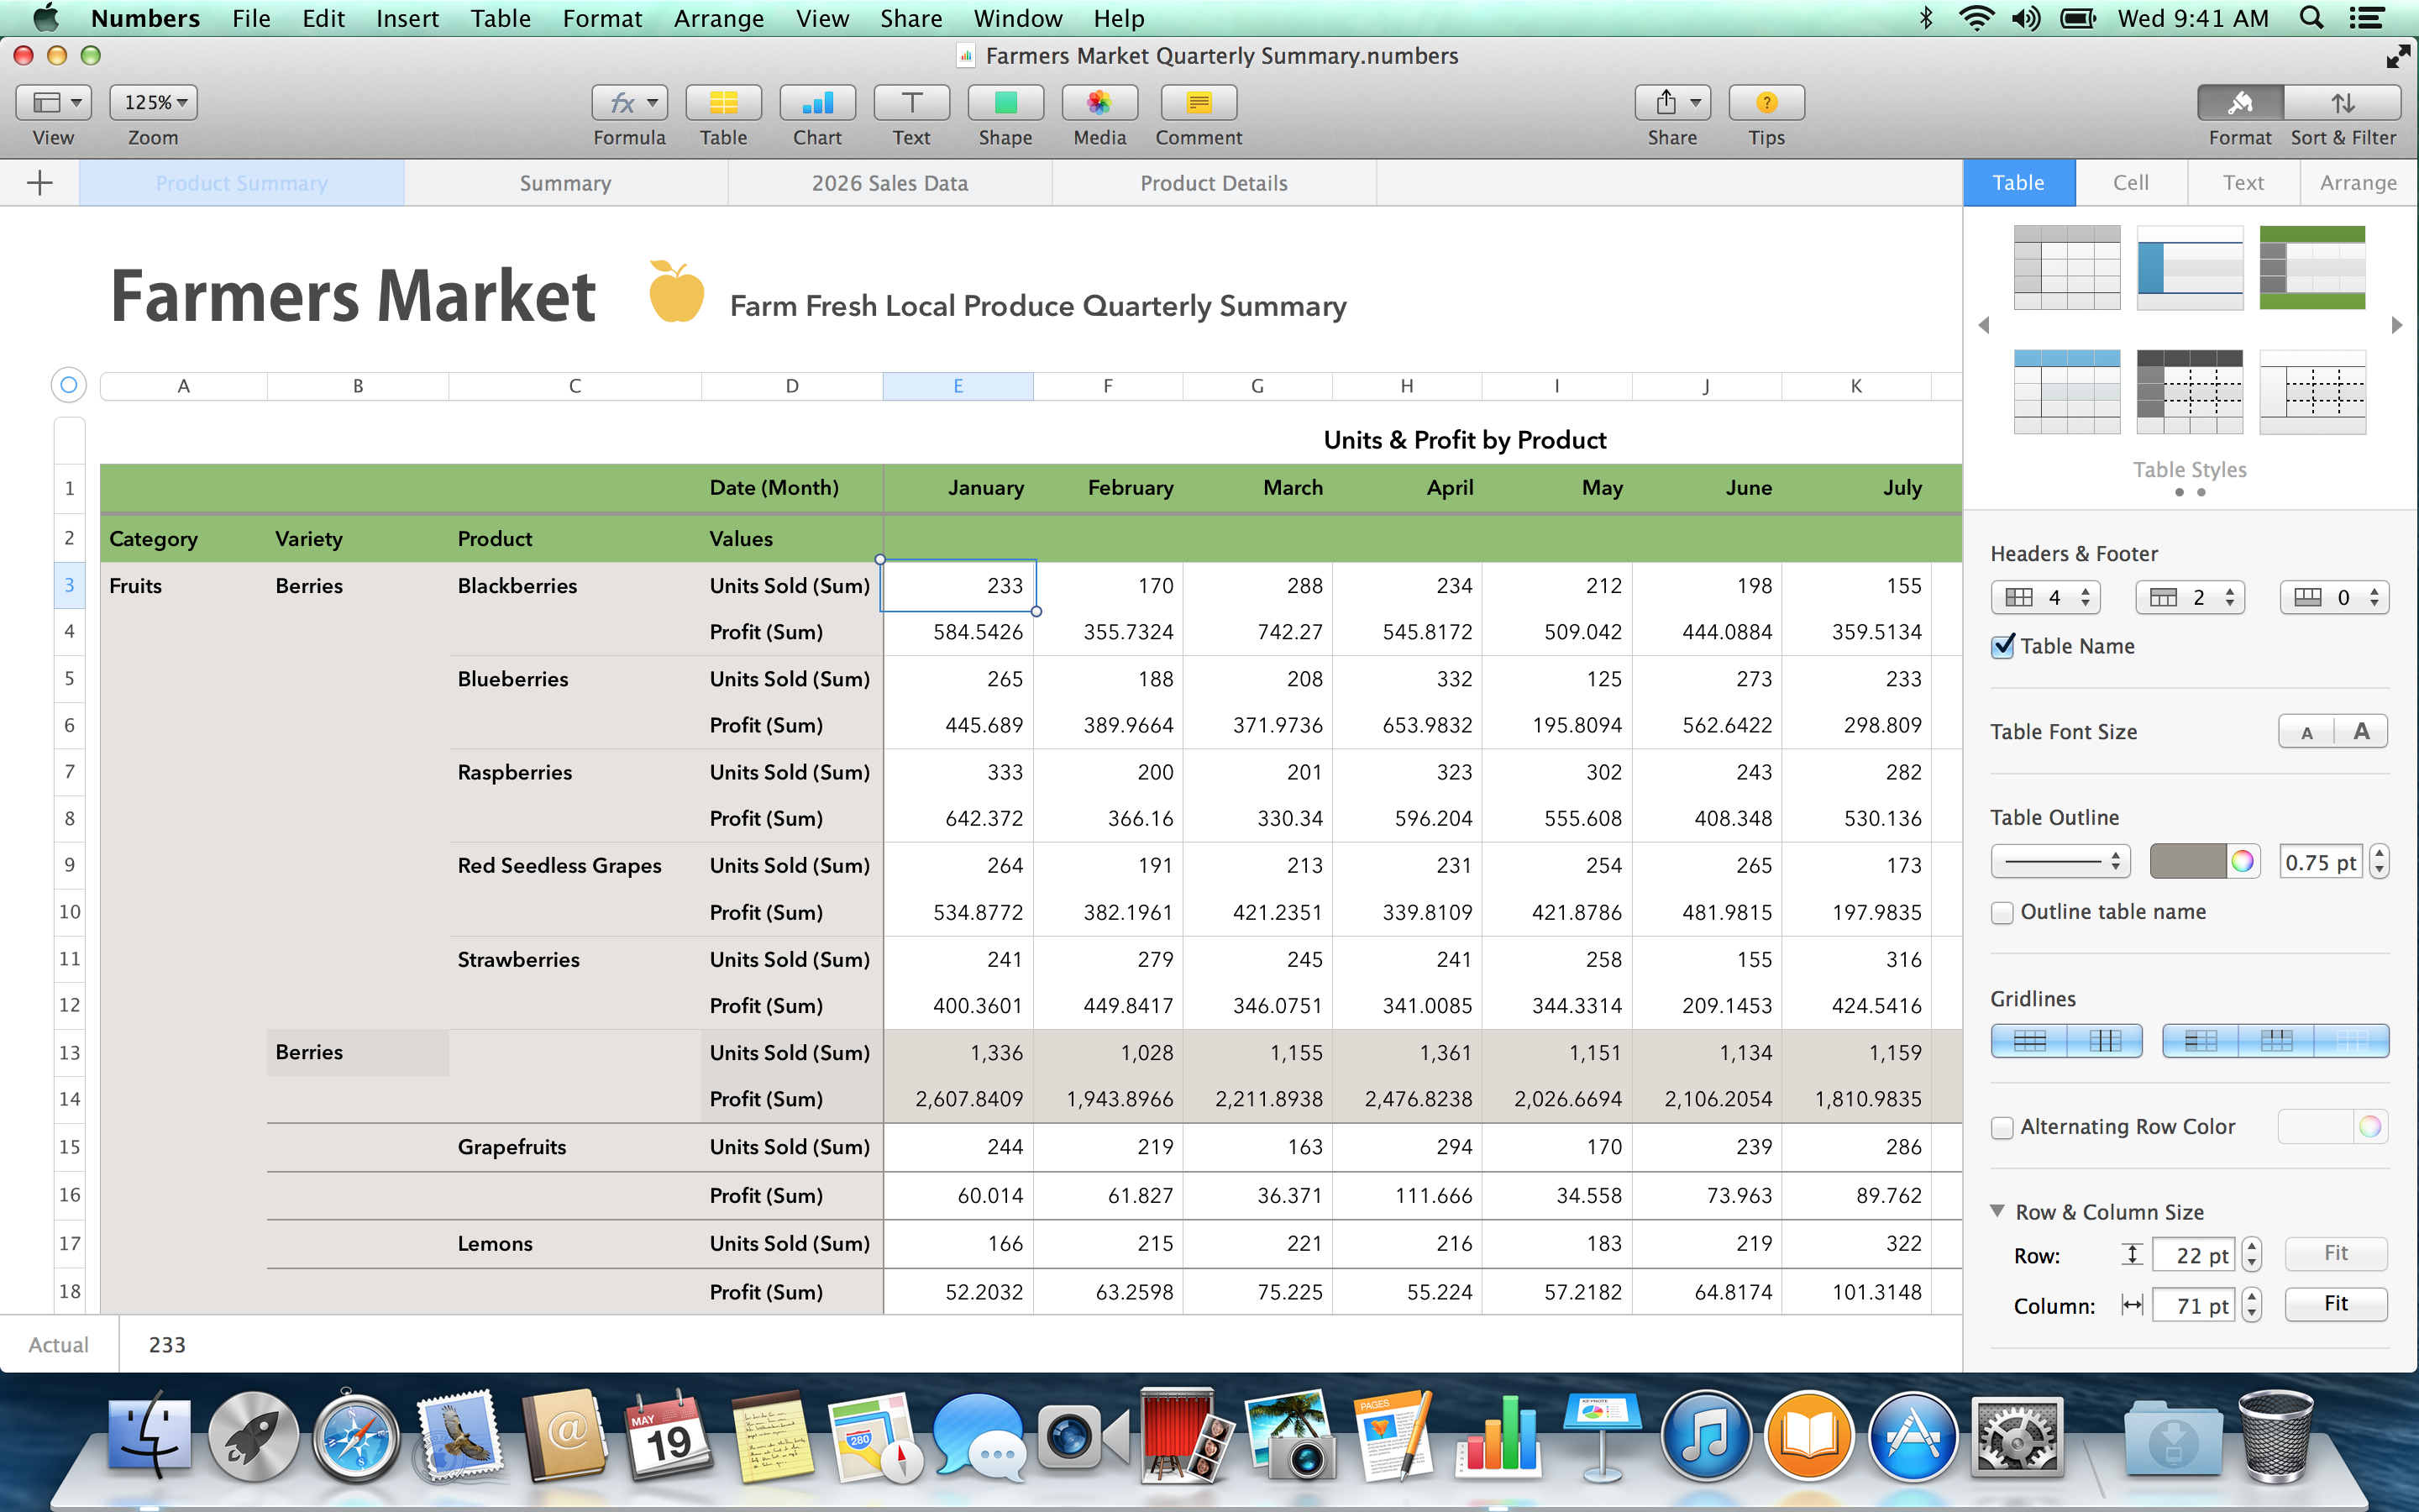
Task: Add a new sheet with plus button
Action: point(40,183)
